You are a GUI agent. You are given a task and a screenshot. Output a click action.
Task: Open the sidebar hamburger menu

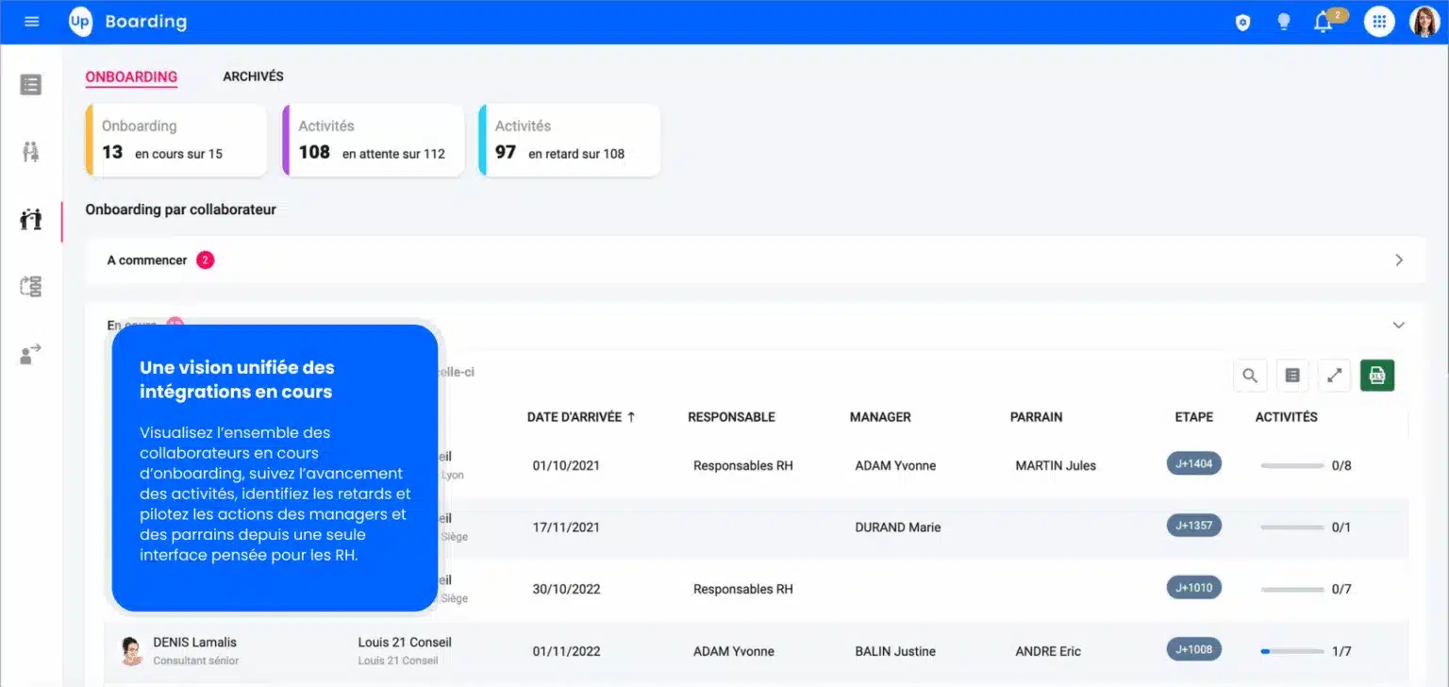[x=31, y=20]
